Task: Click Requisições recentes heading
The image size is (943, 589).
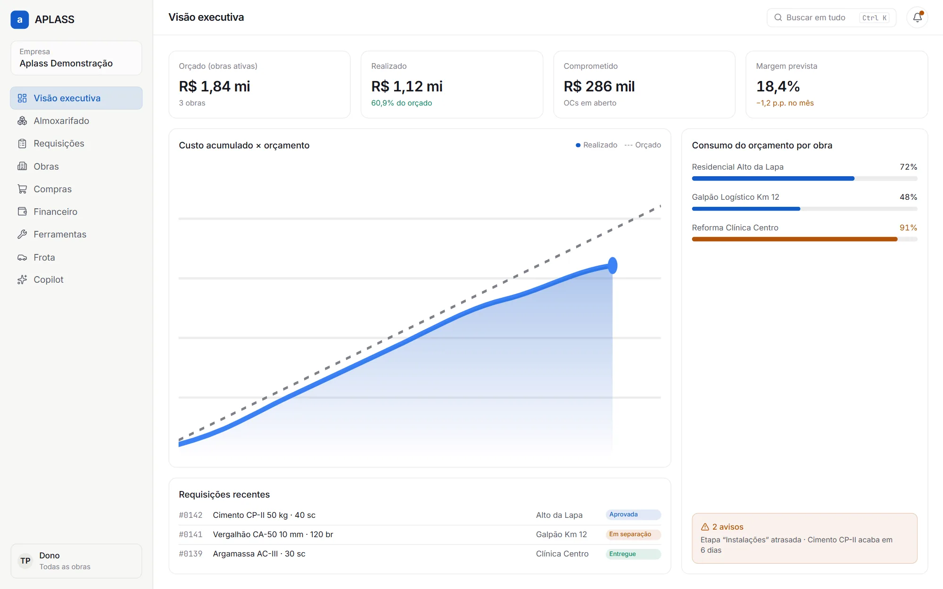Action: click(224, 494)
